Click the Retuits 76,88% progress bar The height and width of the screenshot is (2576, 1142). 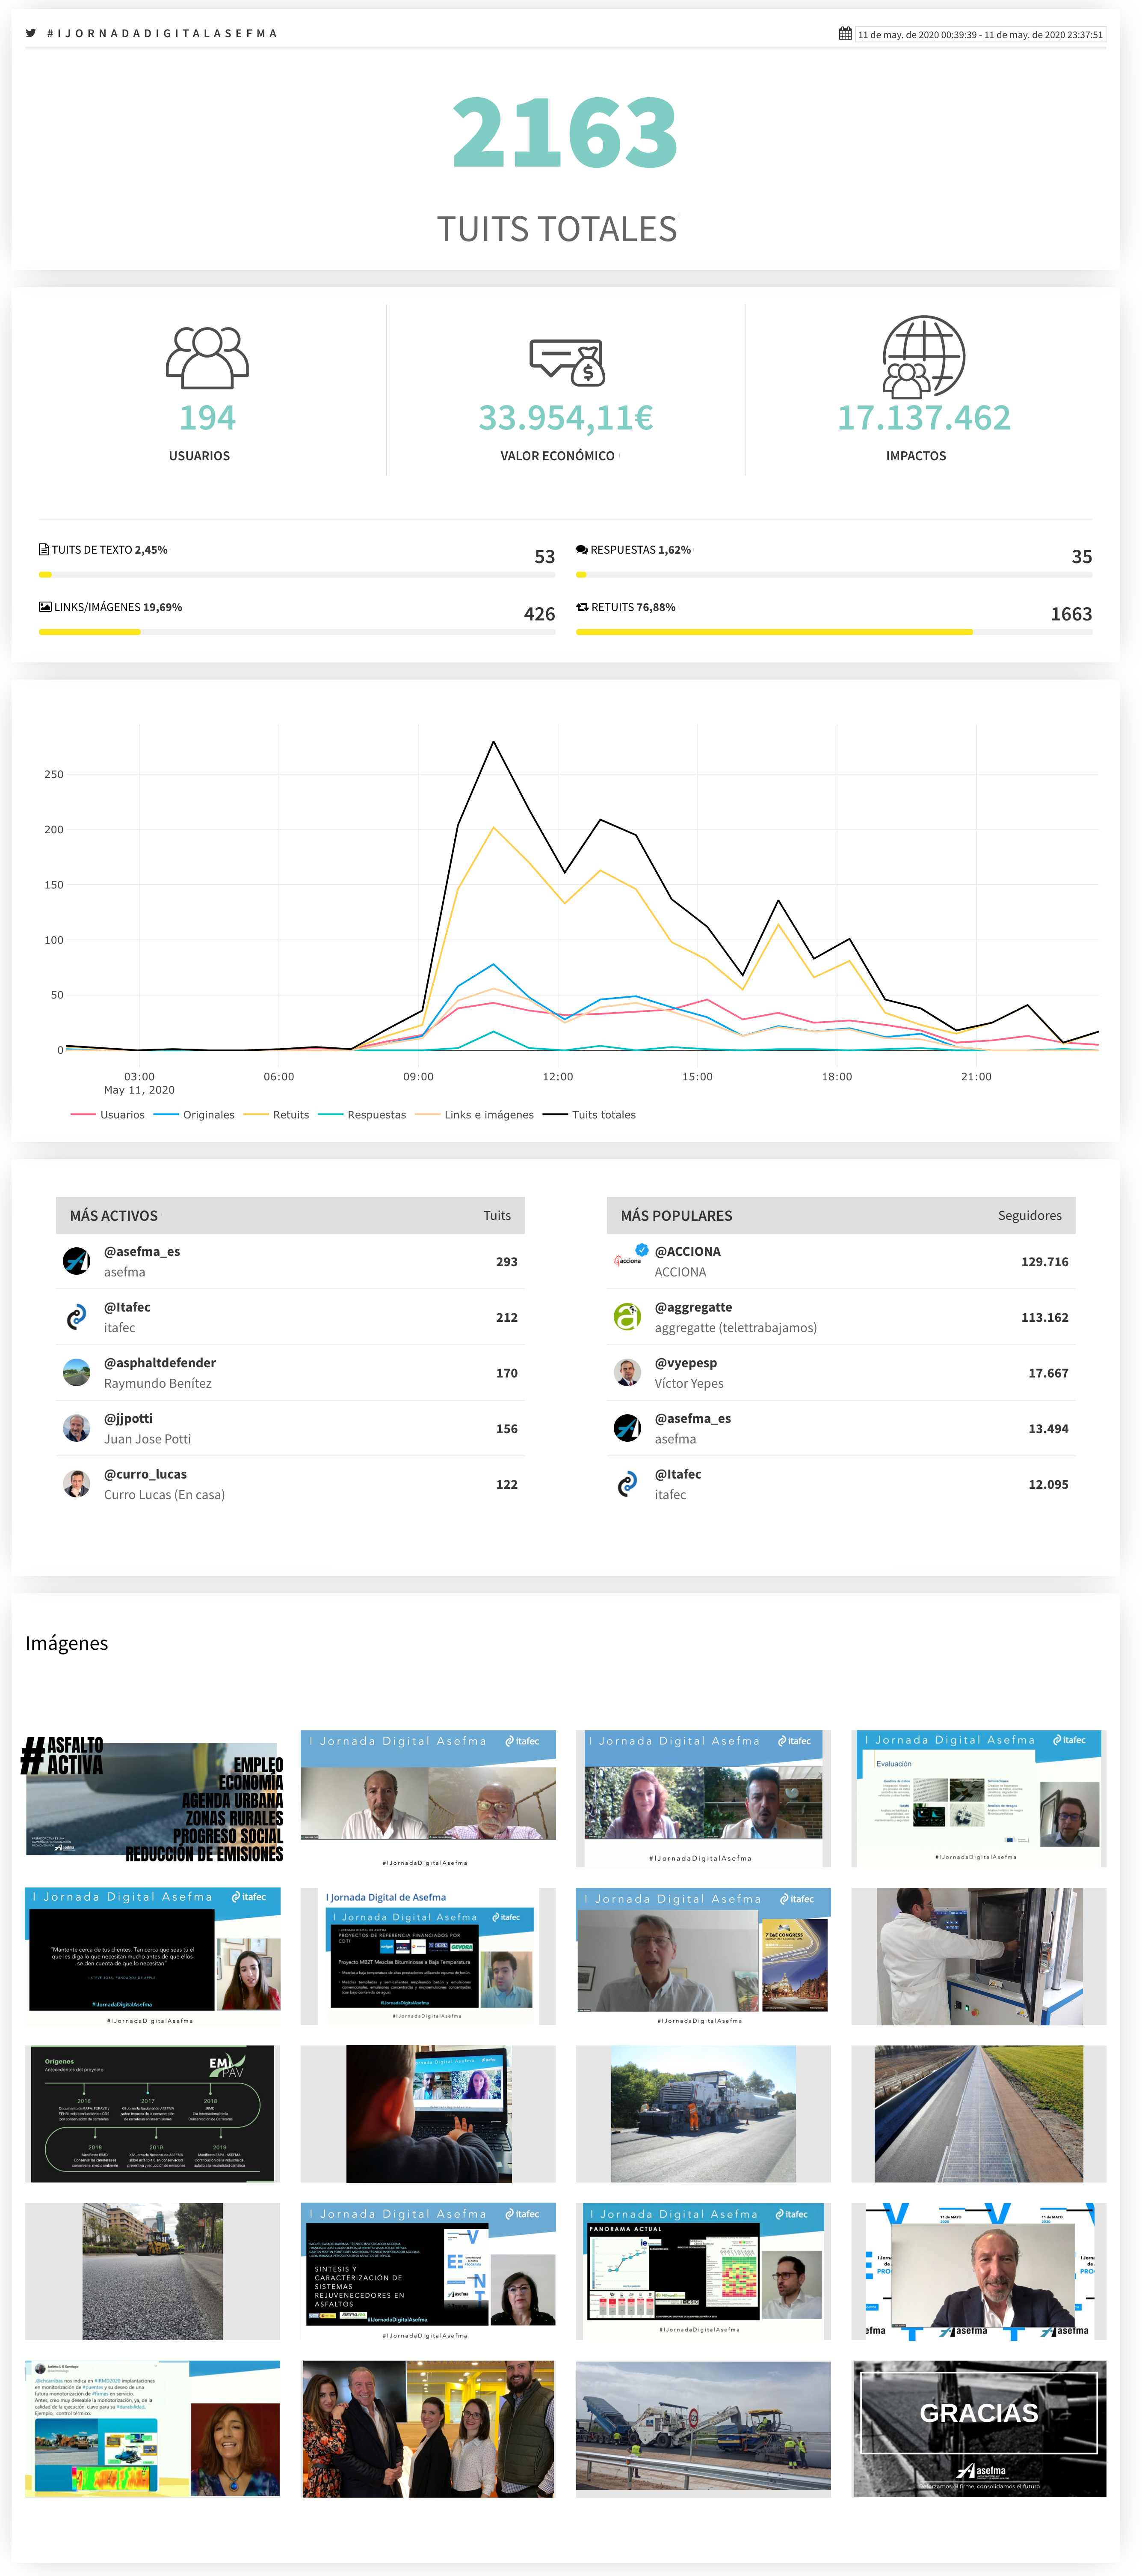pyautogui.click(x=834, y=632)
